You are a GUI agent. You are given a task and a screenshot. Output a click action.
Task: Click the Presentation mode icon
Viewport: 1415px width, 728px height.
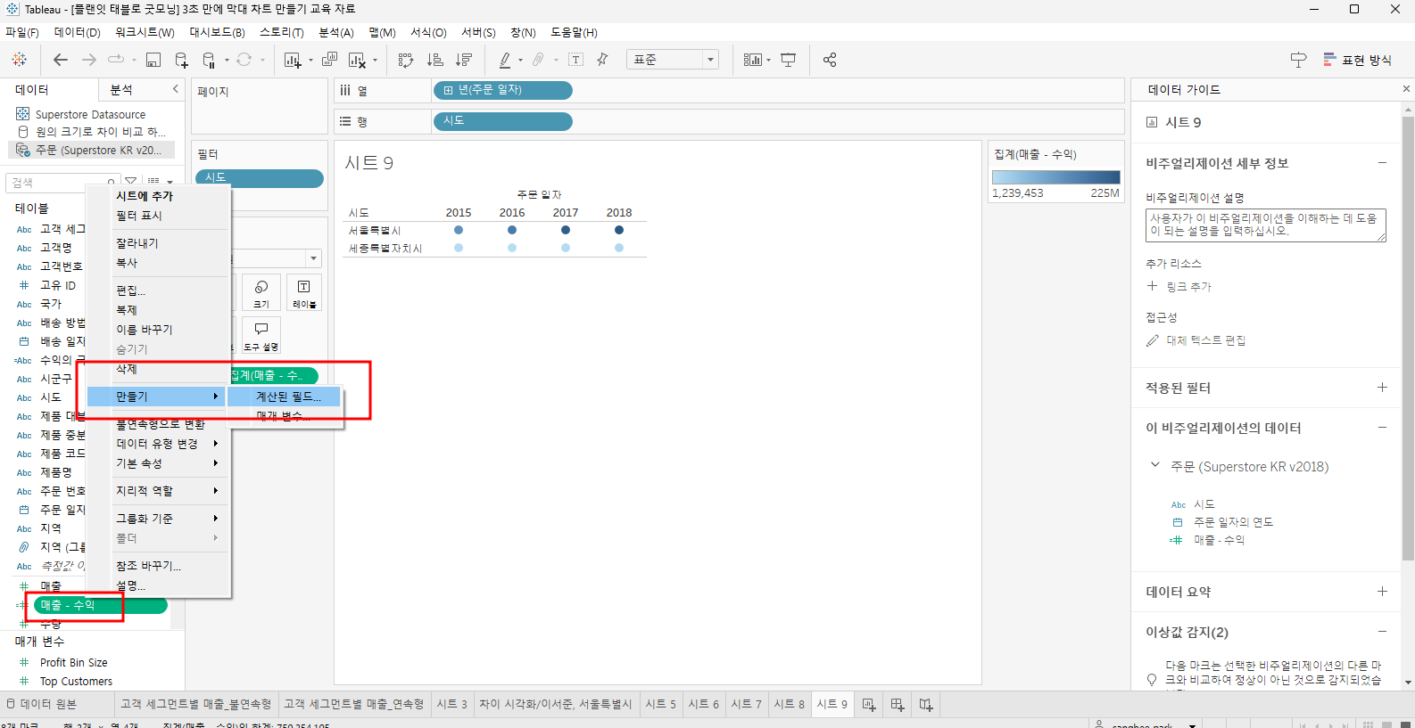[x=789, y=60]
